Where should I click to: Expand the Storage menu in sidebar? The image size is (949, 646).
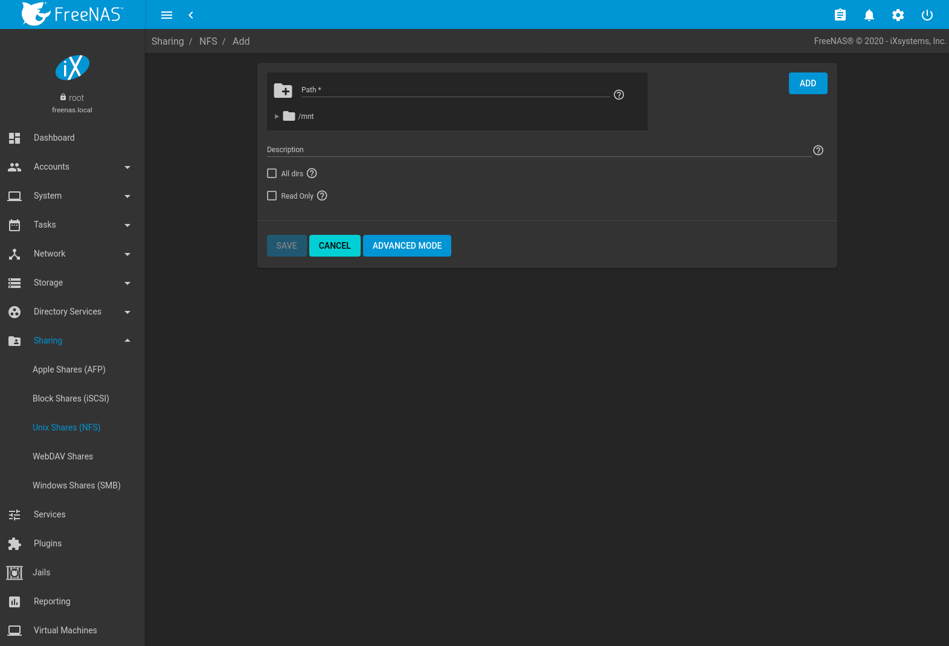tap(72, 283)
